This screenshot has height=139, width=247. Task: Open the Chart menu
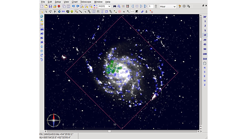pyautogui.click(x=75, y=2)
